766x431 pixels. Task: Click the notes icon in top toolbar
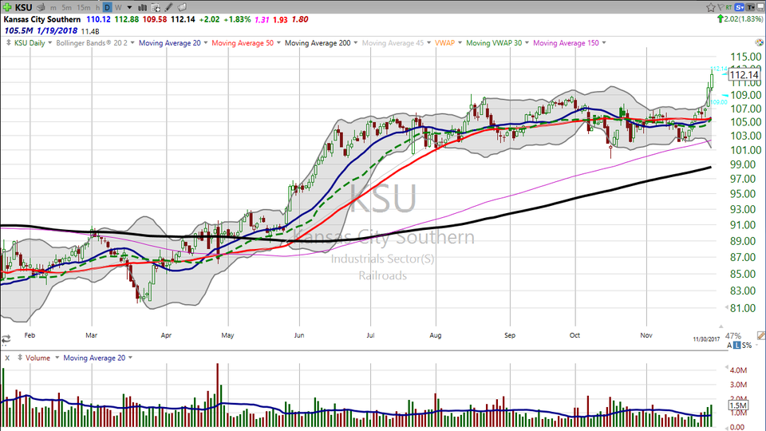tap(182, 7)
